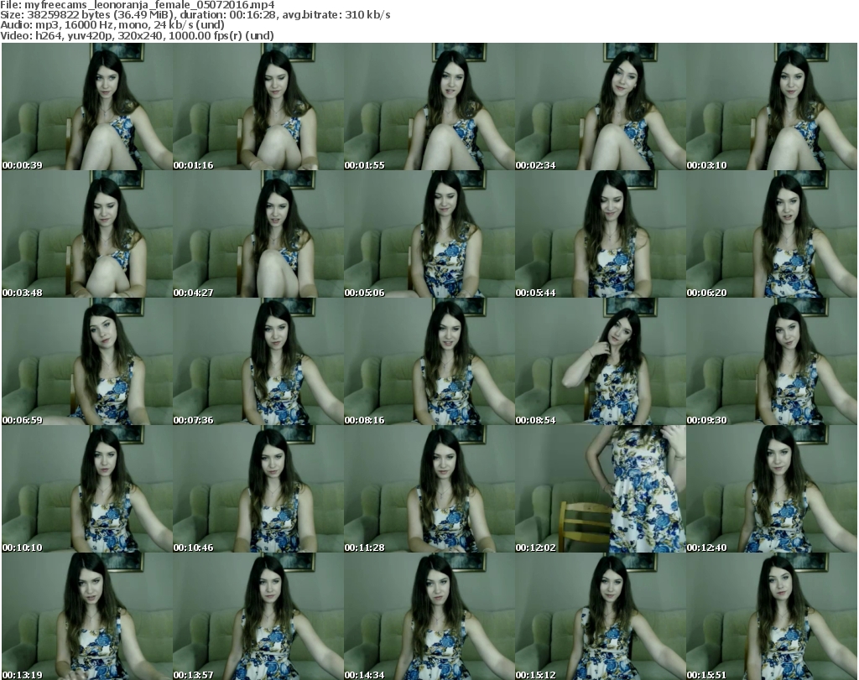Open the thumbnail frame timestamped 00:03:10

pos(772,106)
